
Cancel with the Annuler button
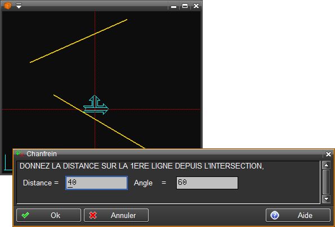(x=116, y=215)
